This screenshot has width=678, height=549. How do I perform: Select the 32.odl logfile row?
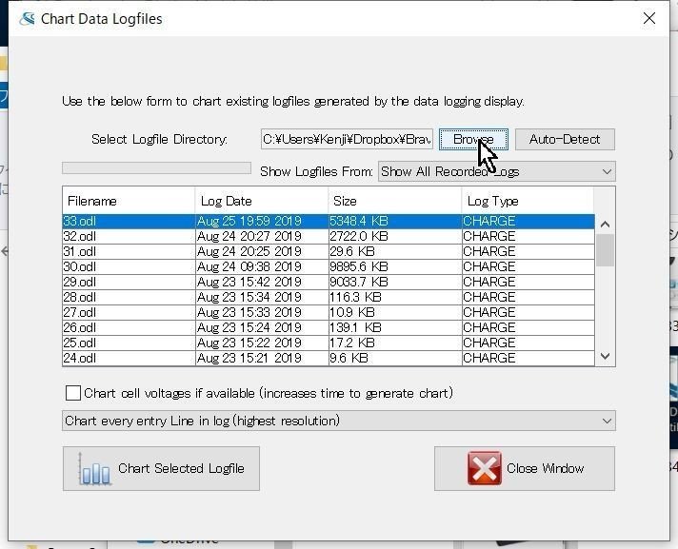[329, 236]
